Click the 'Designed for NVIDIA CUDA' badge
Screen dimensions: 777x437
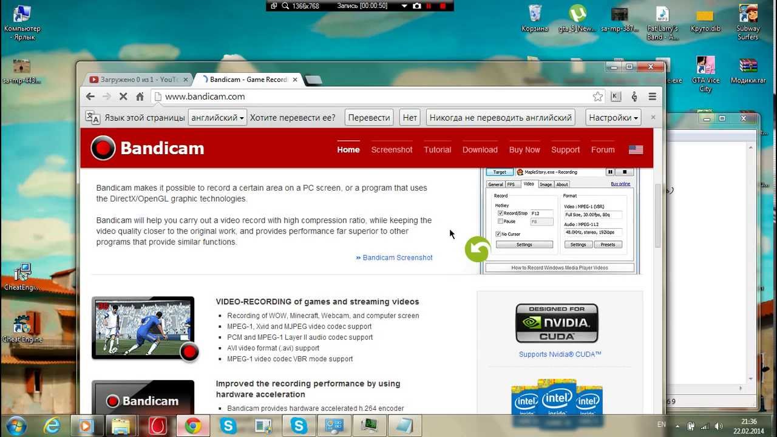click(557, 324)
